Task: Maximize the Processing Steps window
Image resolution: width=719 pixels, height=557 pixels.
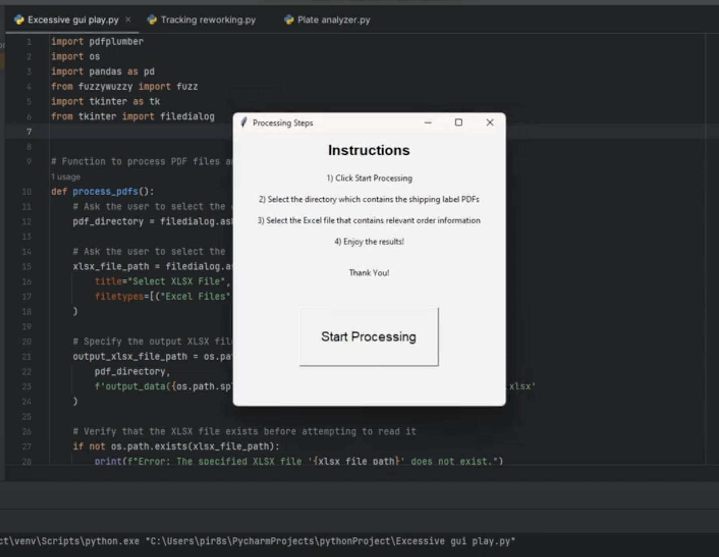Action: (x=459, y=122)
